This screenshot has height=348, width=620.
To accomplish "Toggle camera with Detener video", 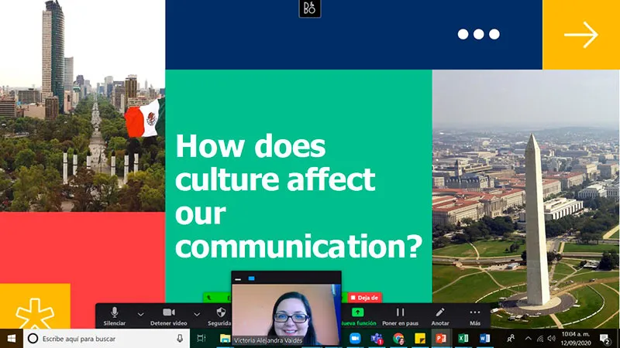I will click(x=168, y=316).
